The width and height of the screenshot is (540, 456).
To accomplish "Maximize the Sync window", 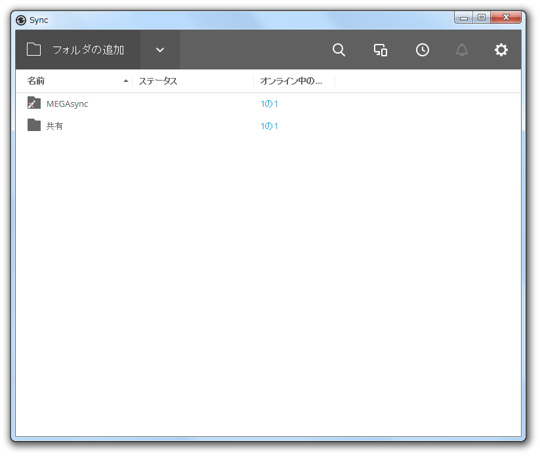I will pos(482,18).
